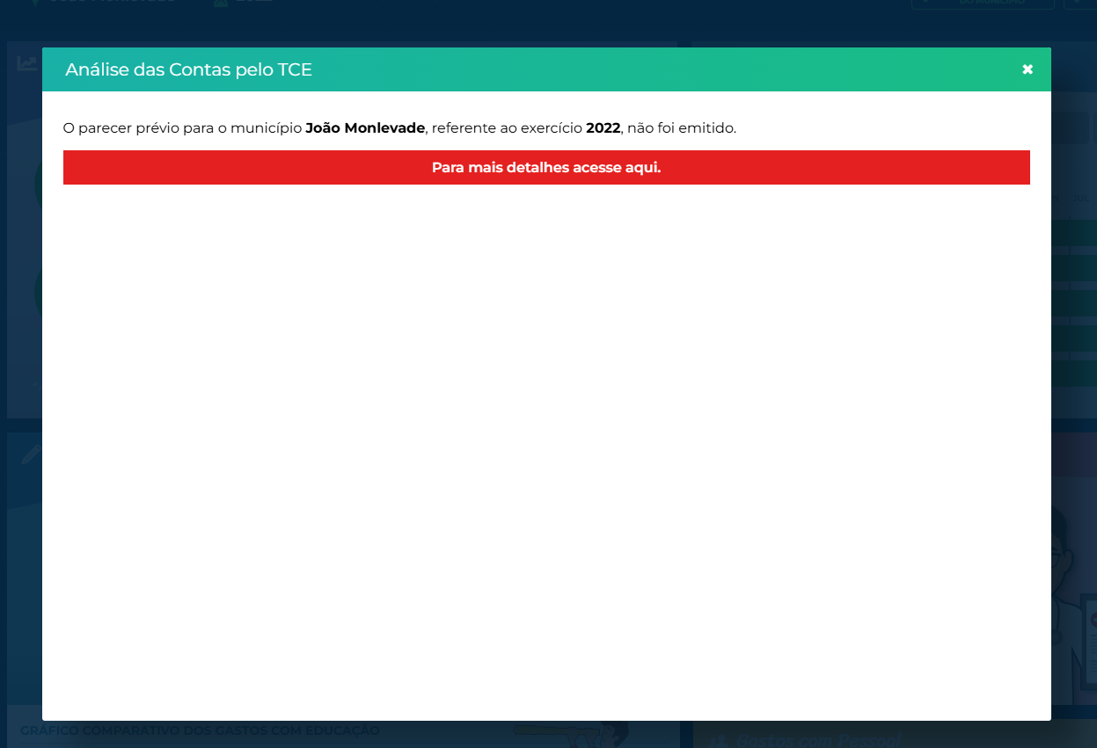Click the 'Análise das Contas pelo TCE' title
Image resolution: width=1097 pixels, height=748 pixels.
coord(188,69)
